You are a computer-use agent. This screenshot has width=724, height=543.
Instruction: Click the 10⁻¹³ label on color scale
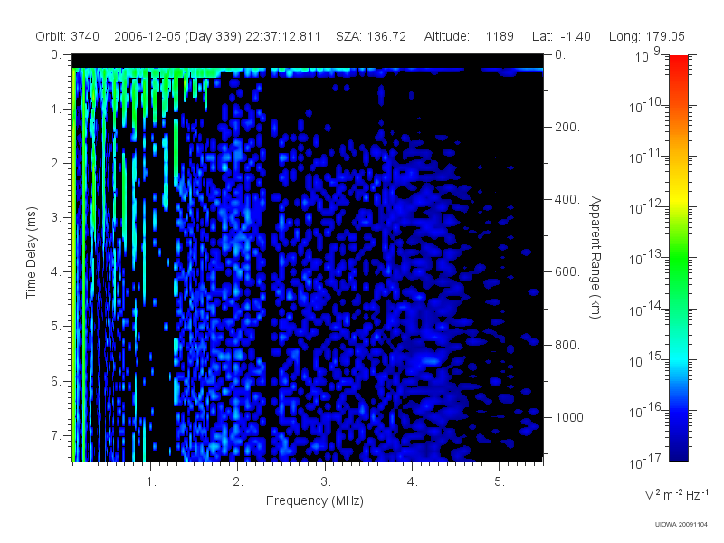[646, 257]
